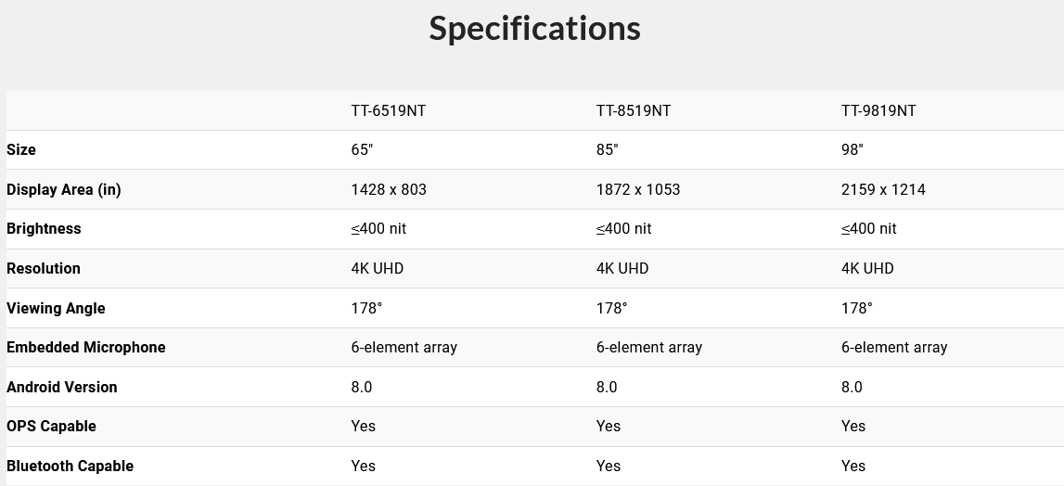
Task: Select the TT-9819NT column header
Action: click(x=878, y=110)
